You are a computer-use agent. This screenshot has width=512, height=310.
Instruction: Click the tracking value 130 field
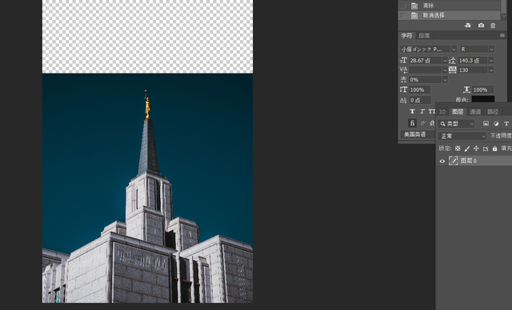[473, 70]
